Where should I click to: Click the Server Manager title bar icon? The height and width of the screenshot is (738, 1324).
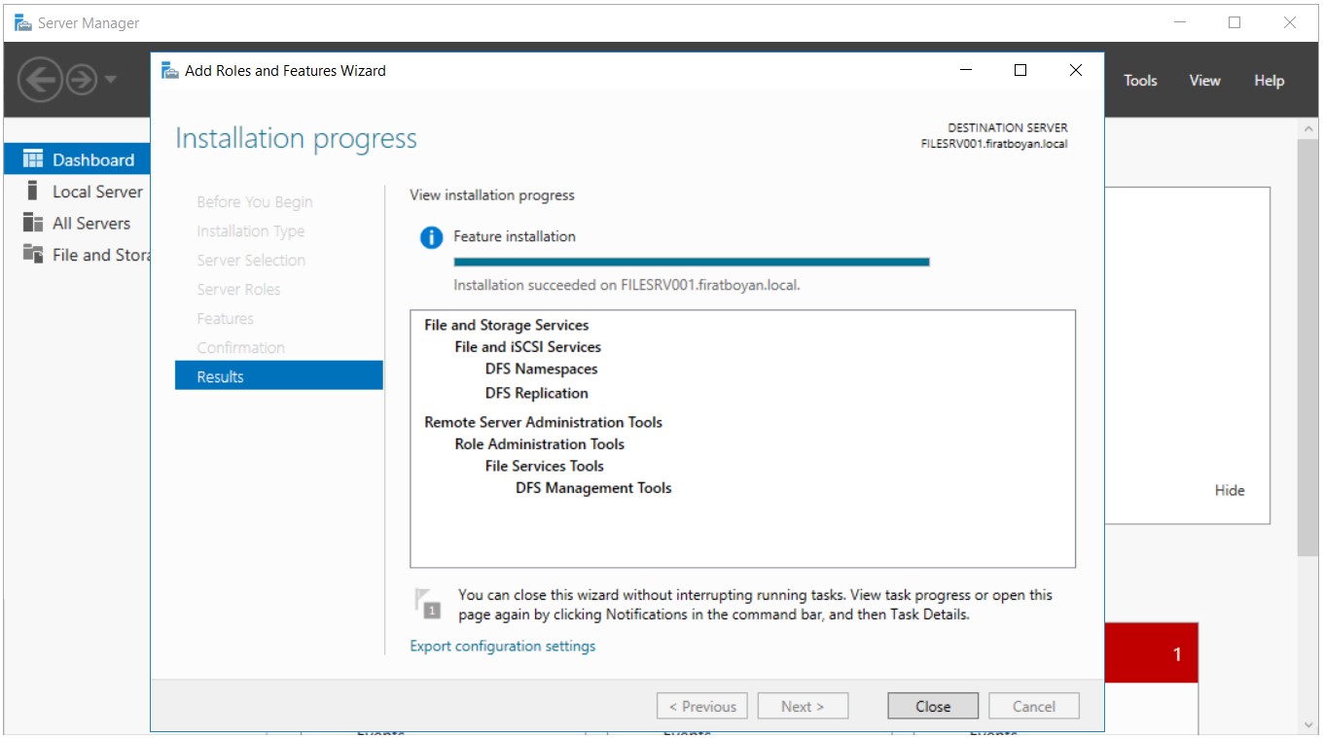pos(23,22)
